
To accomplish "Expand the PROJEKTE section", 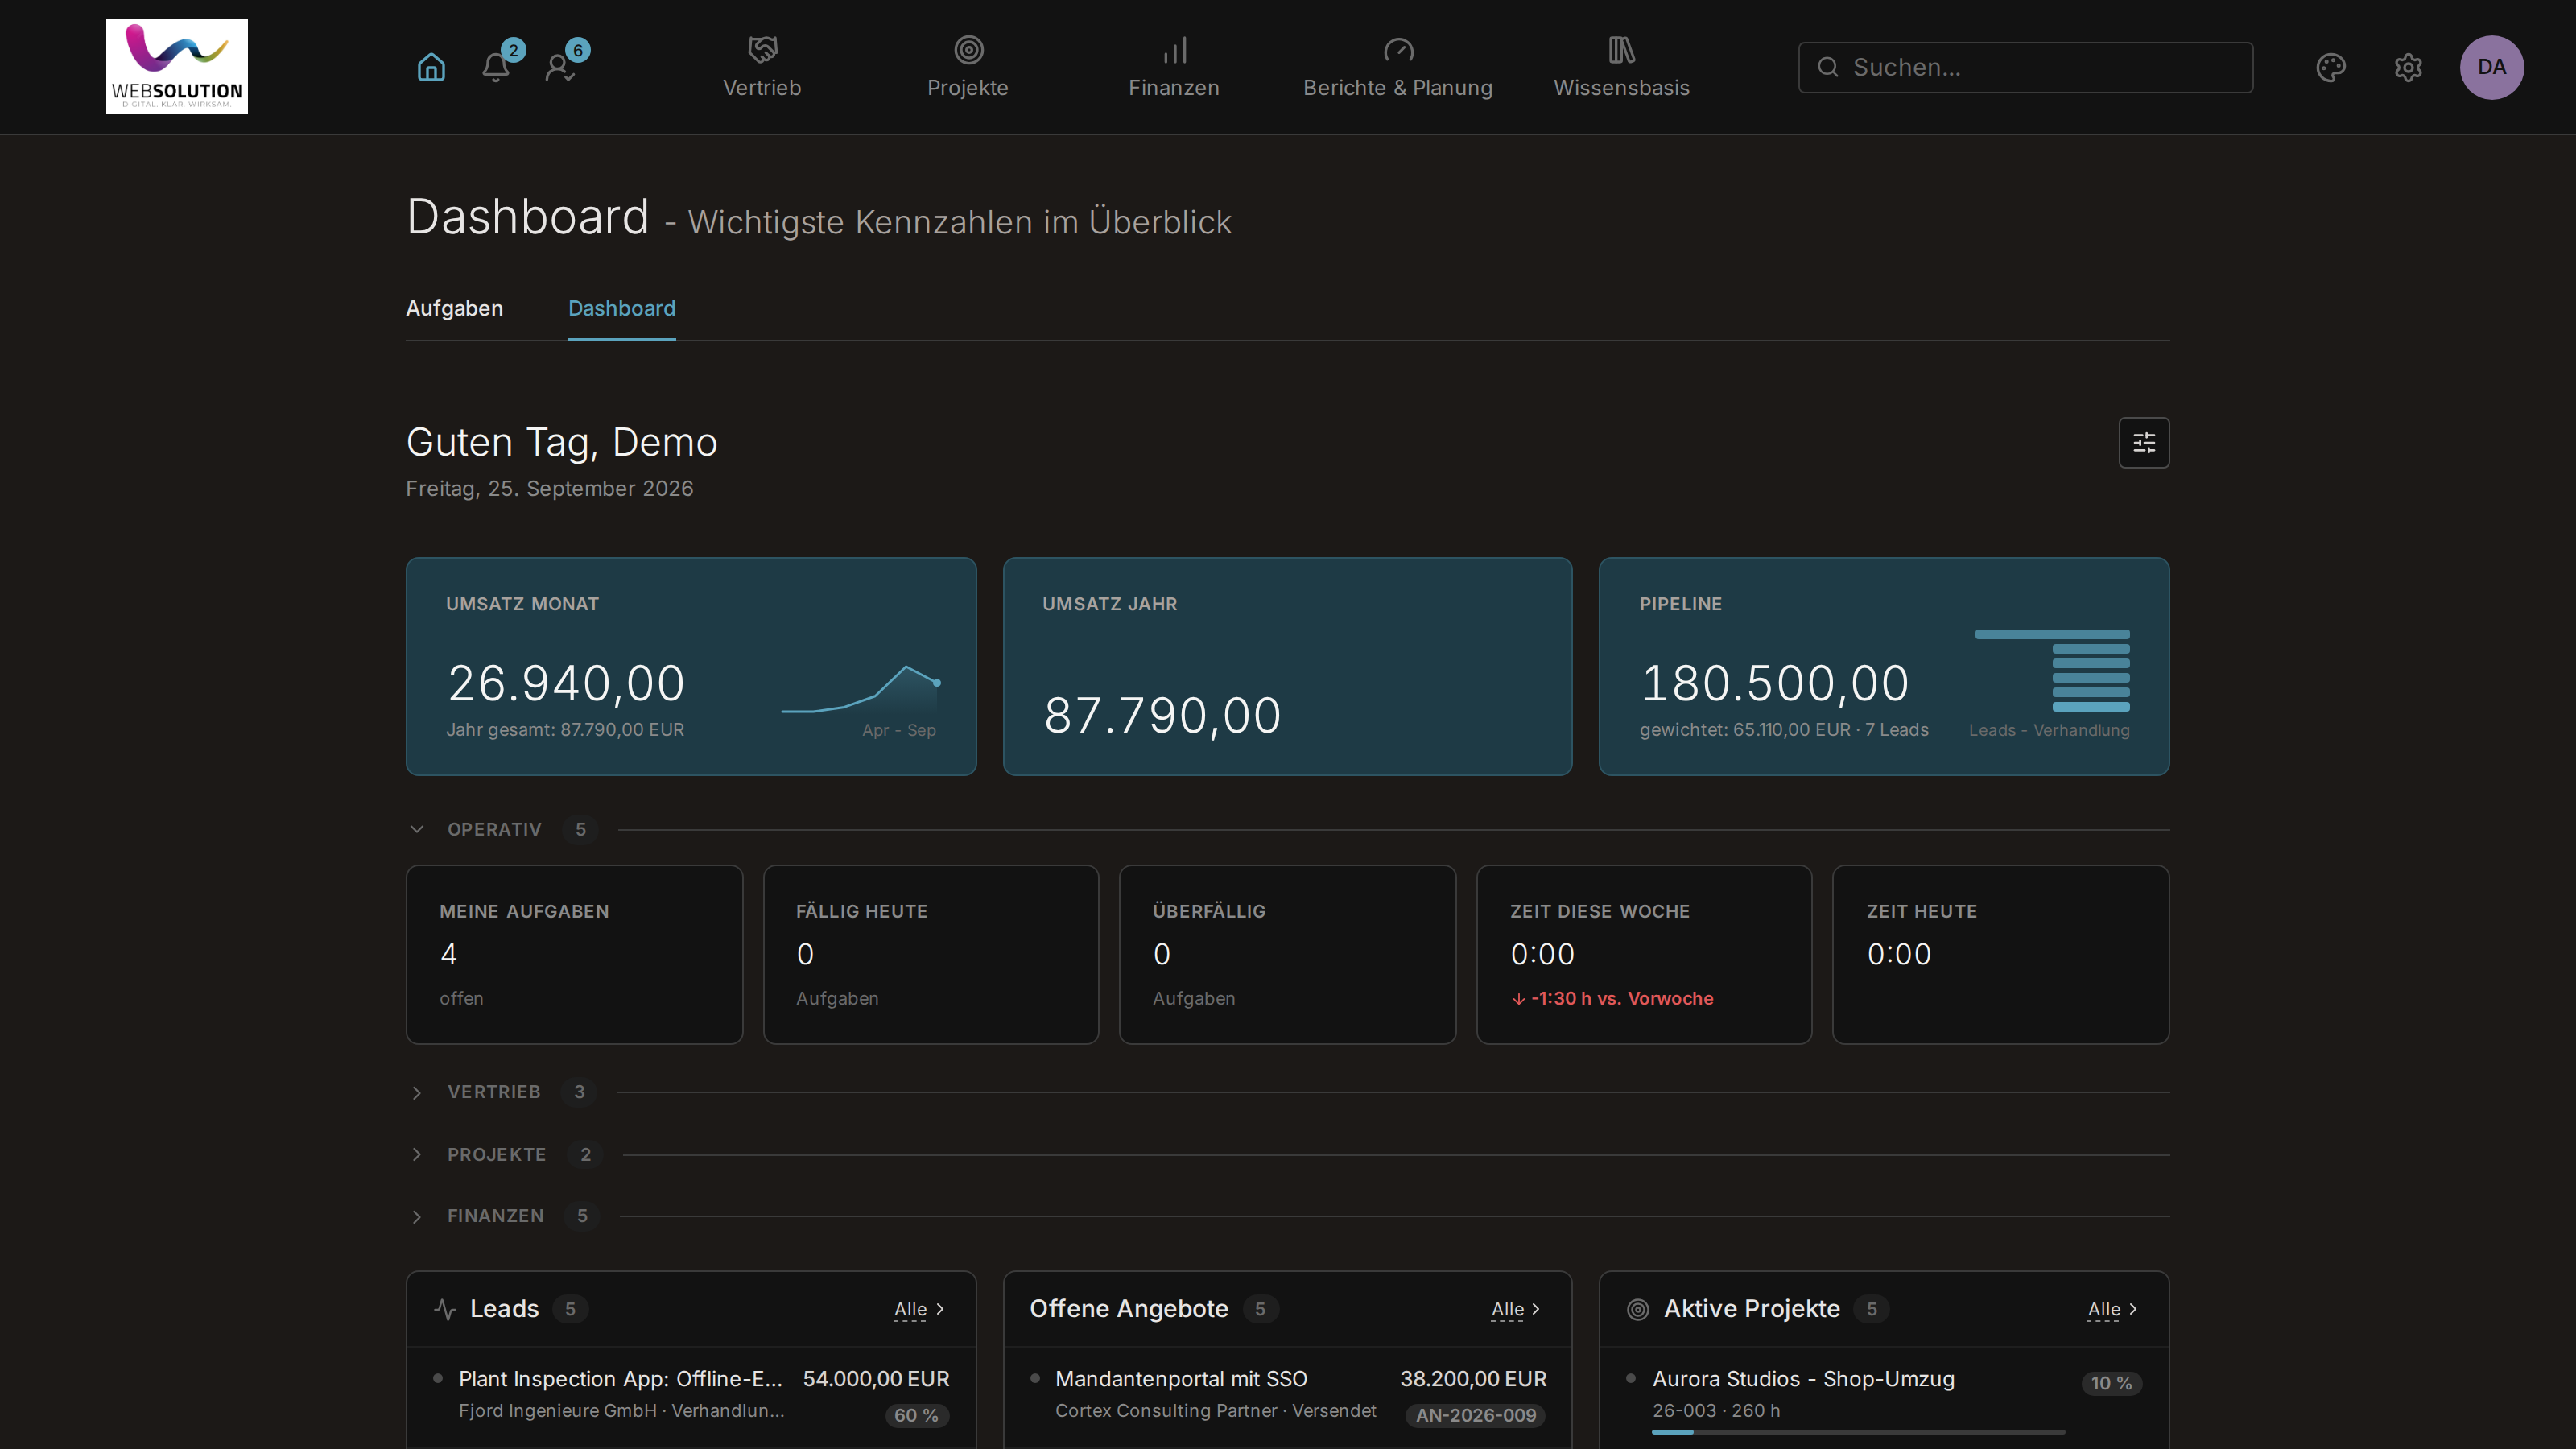I will pos(417,1154).
